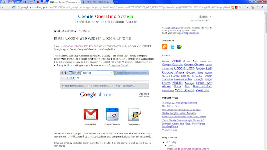The width and height of the screenshot is (267, 150).
Task: Open the 2010 archive link
Action: tap(168, 142)
